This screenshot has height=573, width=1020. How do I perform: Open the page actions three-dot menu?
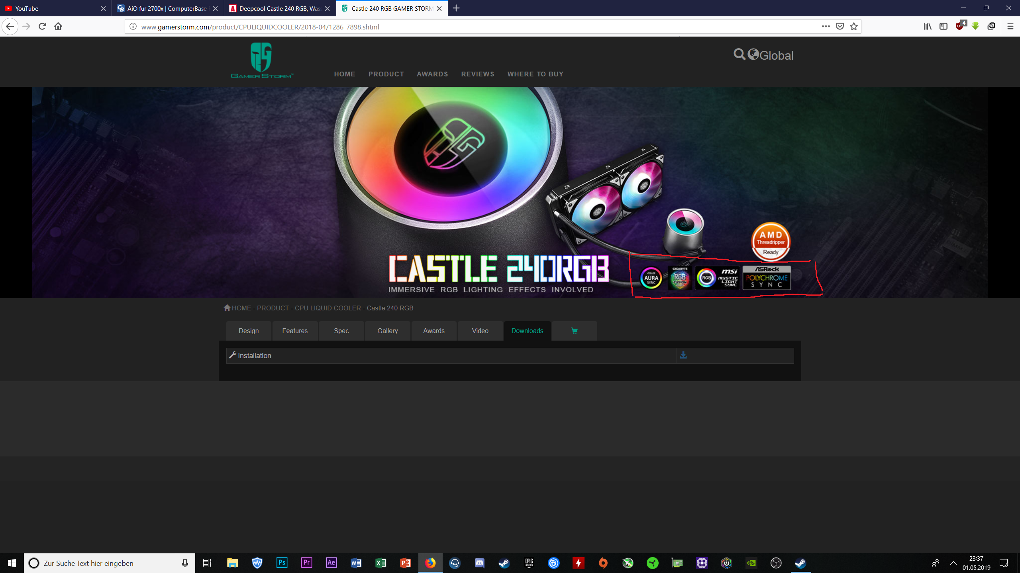tap(826, 27)
